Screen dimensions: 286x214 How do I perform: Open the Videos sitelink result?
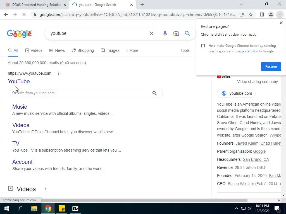(x=21, y=125)
